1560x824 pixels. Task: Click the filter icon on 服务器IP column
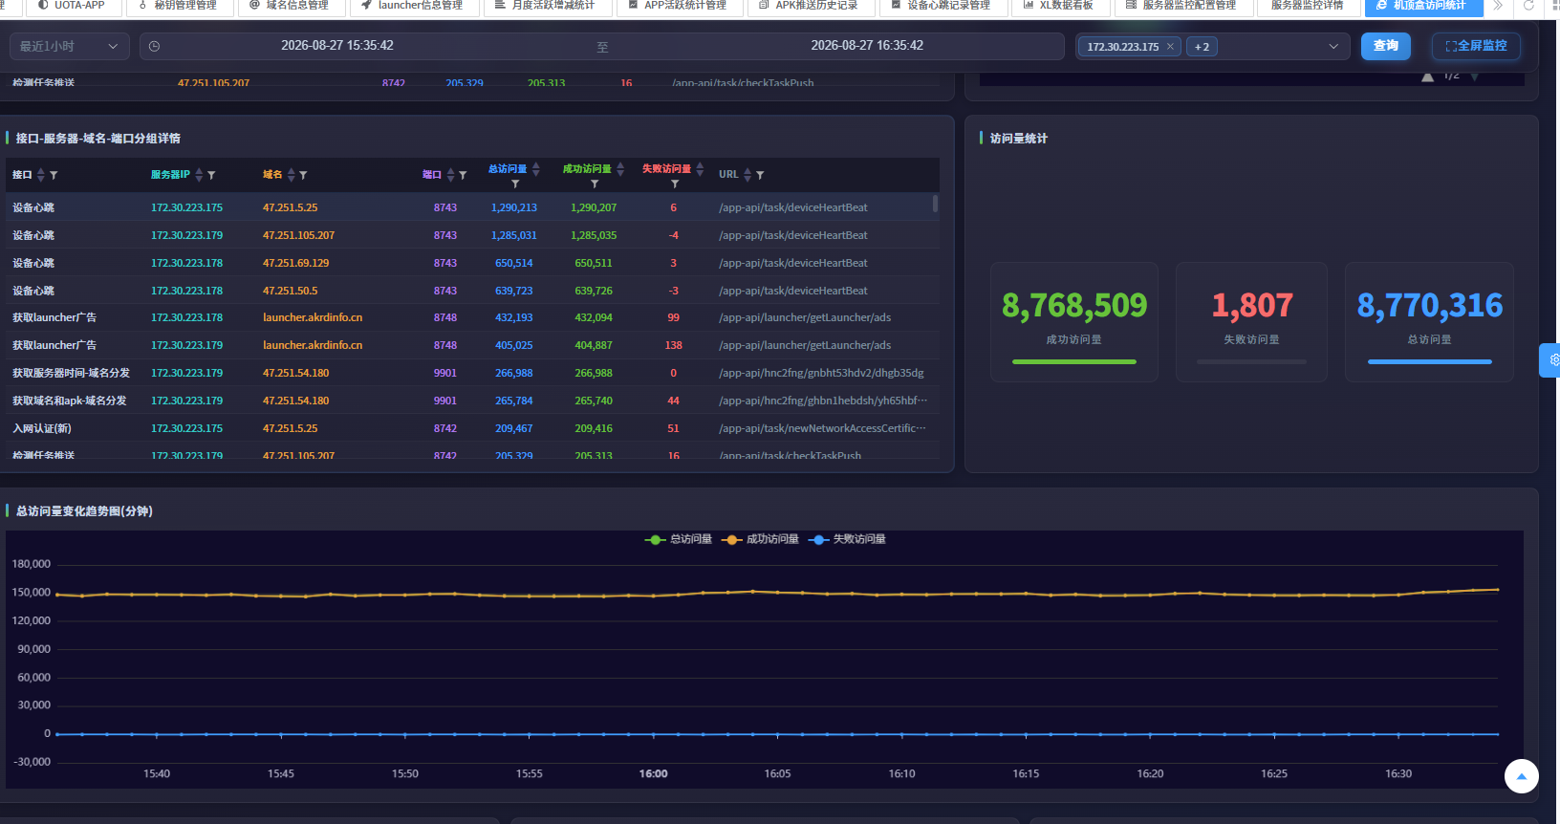(x=211, y=175)
